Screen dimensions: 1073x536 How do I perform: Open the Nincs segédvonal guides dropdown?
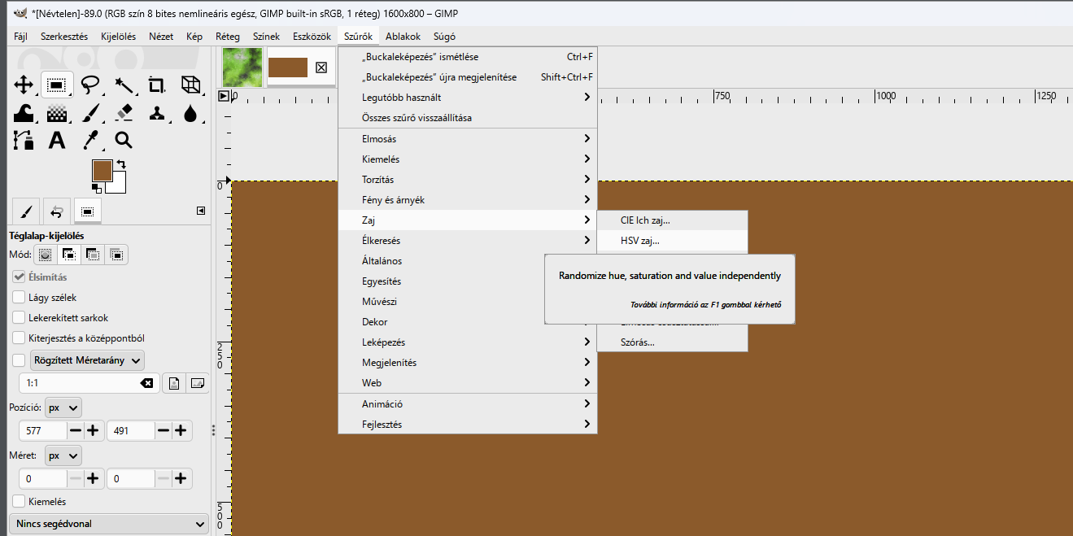(108, 524)
